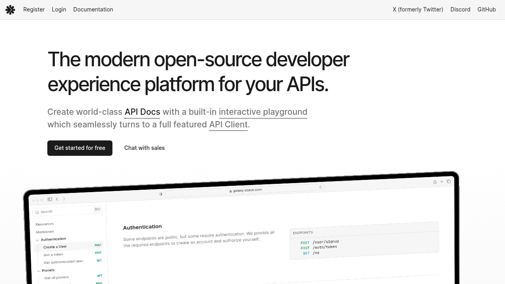
Task: Go back with the browser back arrow
Action: tap(57, 199)
